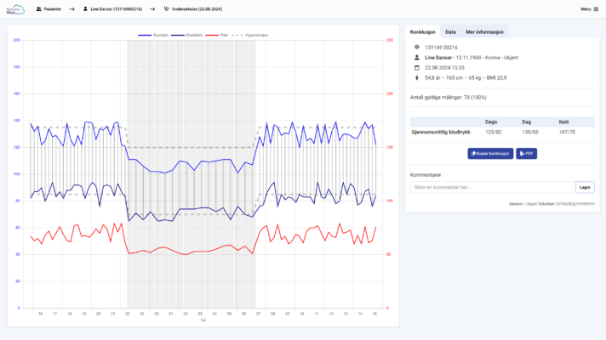Screen dimensions: 606x340
Task: Click the person icon beside Line Danser breadcrumb
Action: coord(84,8)
